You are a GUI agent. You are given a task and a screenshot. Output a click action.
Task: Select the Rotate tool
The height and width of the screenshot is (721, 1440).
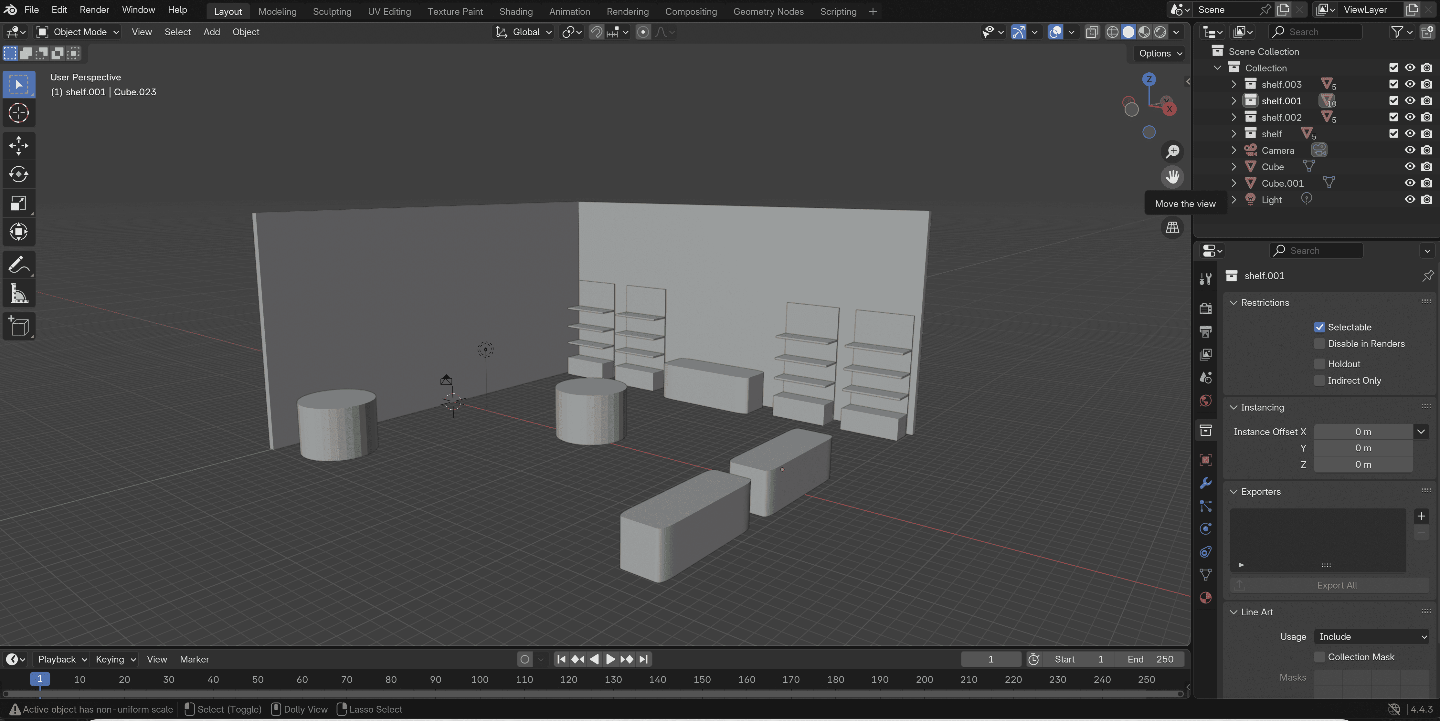[x=18, y=174]
